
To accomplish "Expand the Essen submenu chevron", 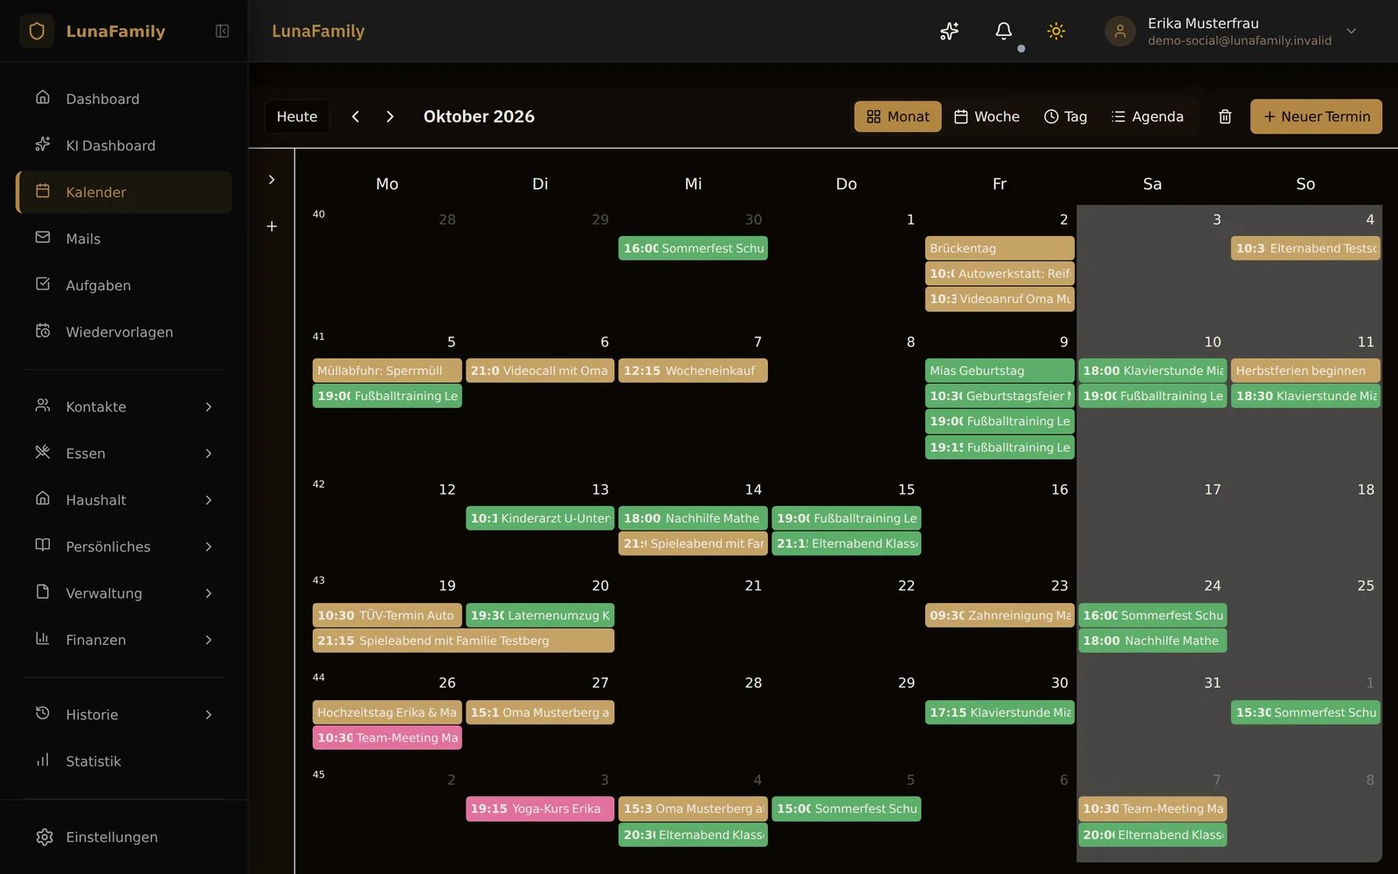I will click(x=209, y=454).
